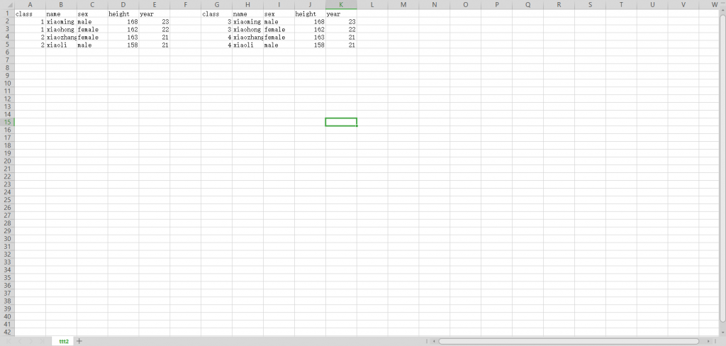Click horizontal scrollbar left arrow
The image size is (726, 346).
(434, 341)
